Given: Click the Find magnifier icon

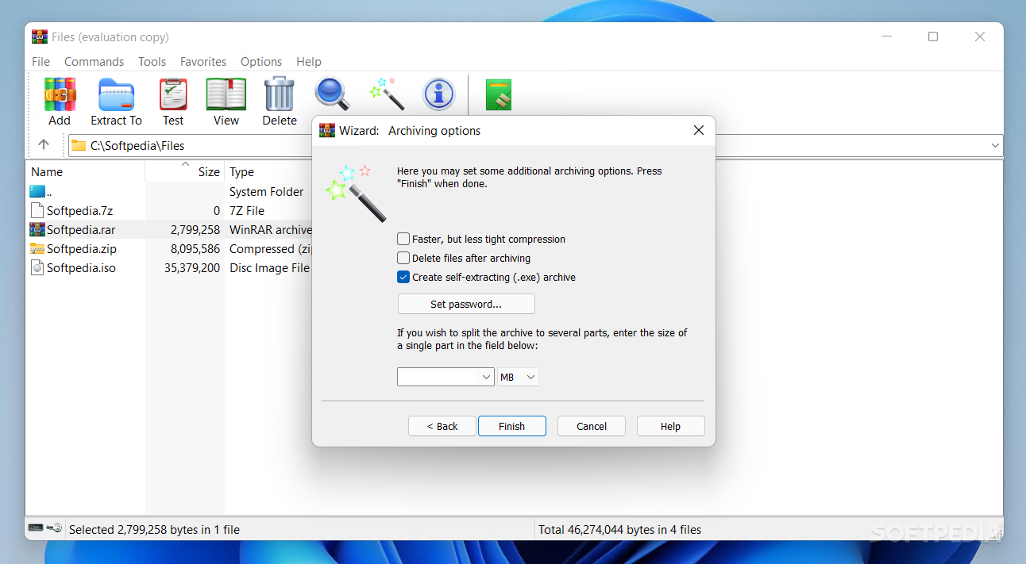Looking at the screenshot, I should click(332, 94).
